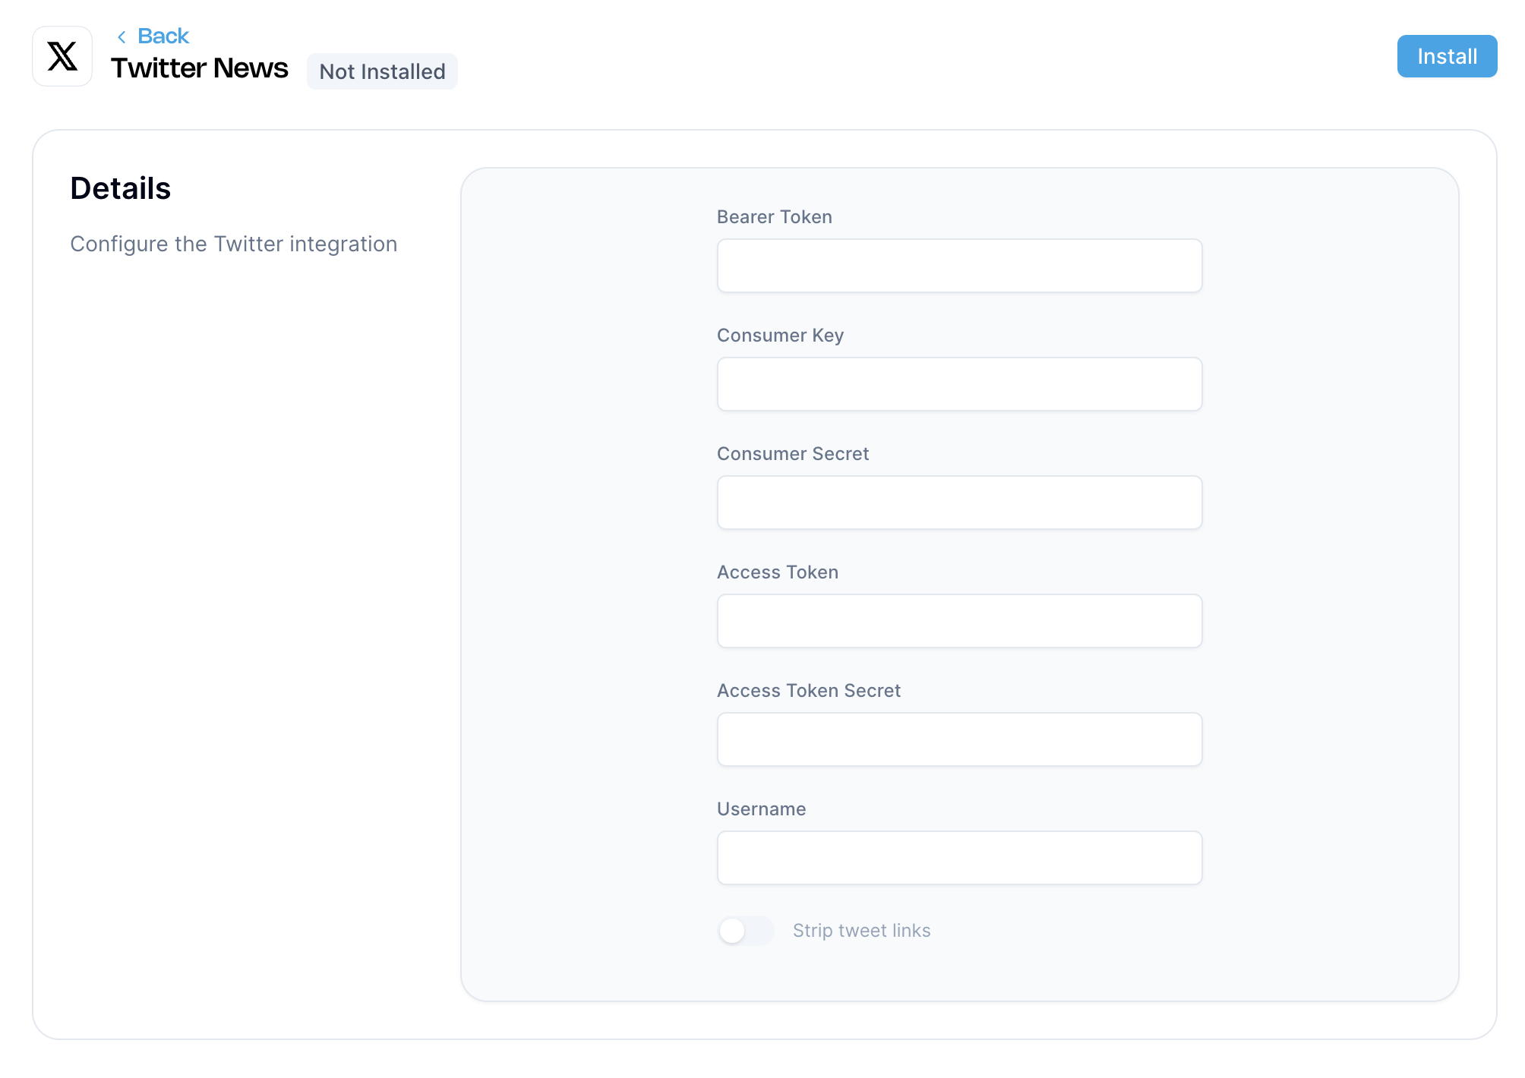Image resolution: width=1525 pixels, height=1078 pixels.
Task: Enable the Strip tweet links toggle
Action: coord(744,931)
